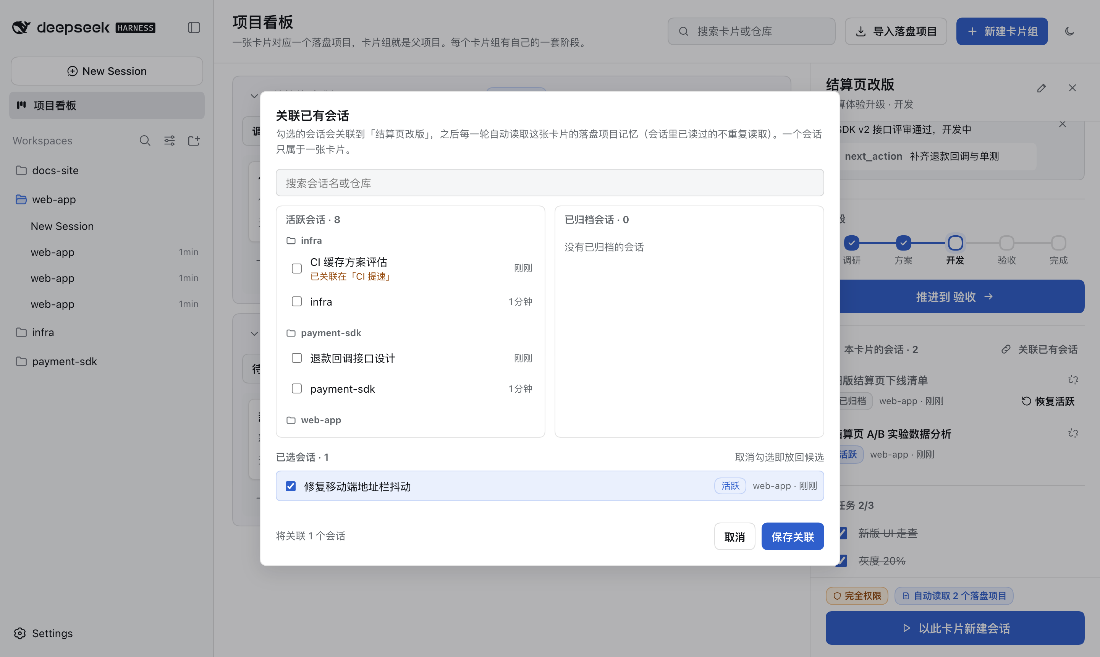Screen dimensions: 1100x657
Task: Click the 关联已有会话 link in the panel
Action: [1039, 349]
